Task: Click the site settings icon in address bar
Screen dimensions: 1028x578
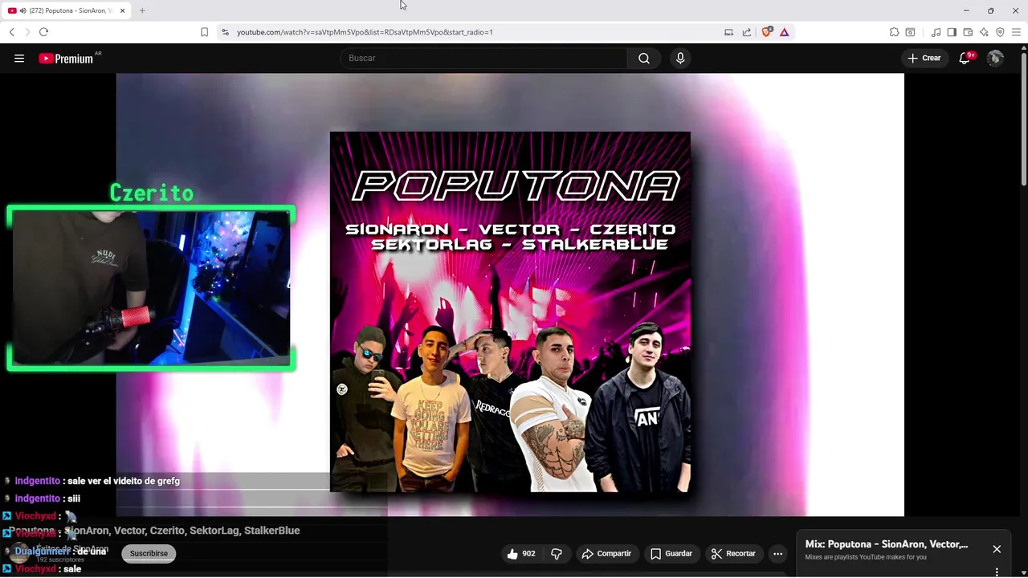Action: [x=225, y=32]
